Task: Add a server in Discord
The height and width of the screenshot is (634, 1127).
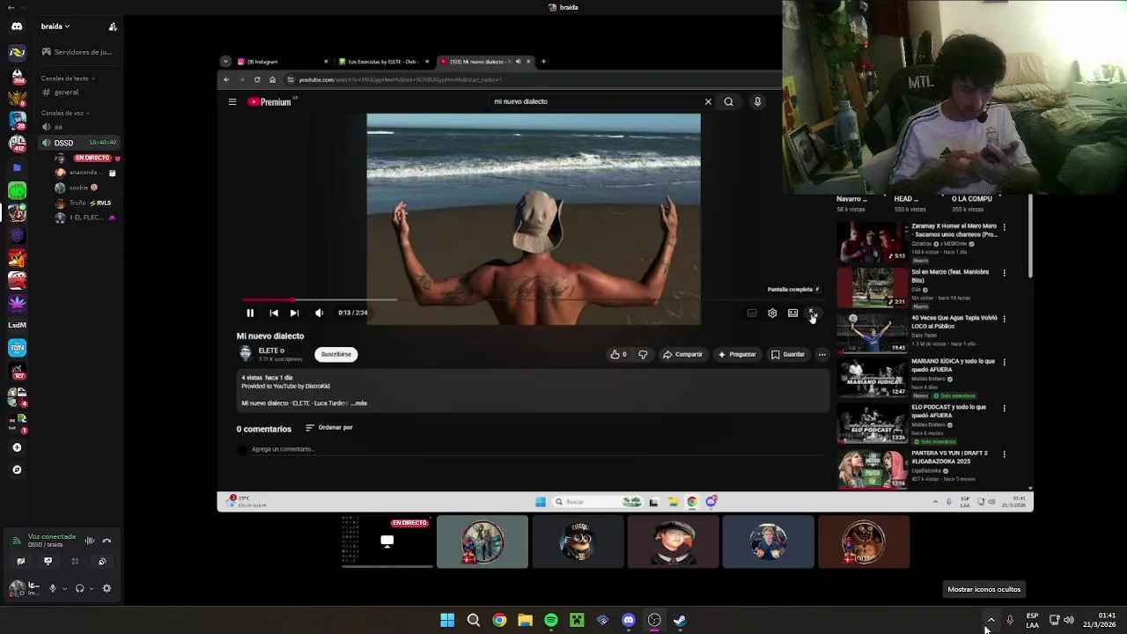Action: point(17,447)
